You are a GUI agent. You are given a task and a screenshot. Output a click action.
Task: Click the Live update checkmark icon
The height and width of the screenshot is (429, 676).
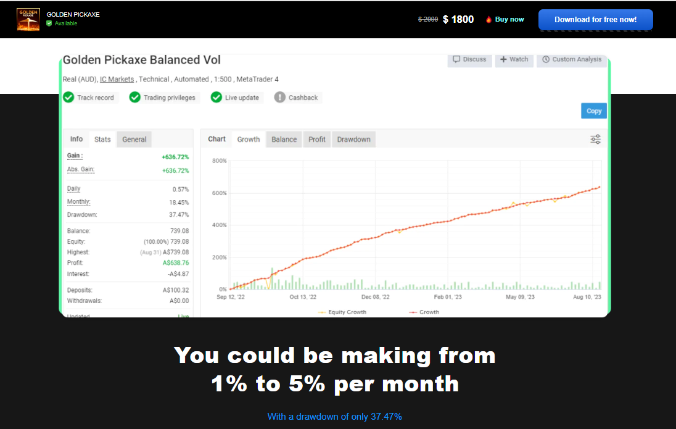(216, 98)
